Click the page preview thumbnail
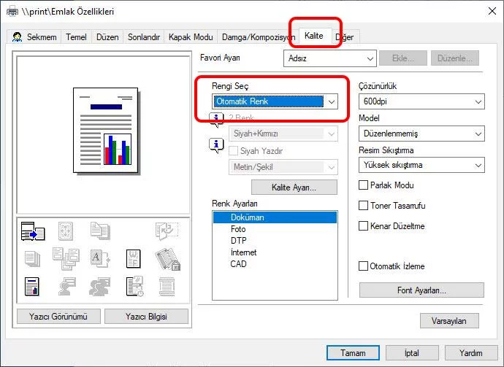The image size is (504, 367). [x=106, y=131]
